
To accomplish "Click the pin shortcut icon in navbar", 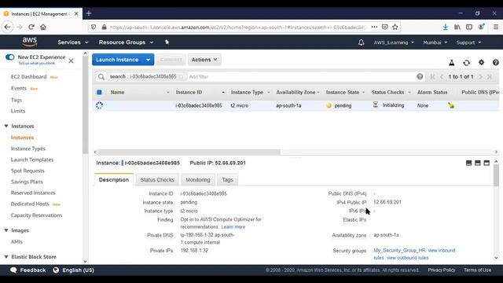I will coord(167,42).
